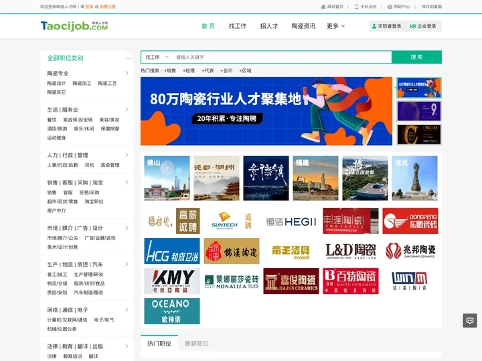The height and width of the screenshot is (361, 482).
Task: Click the 保存到桌面 link
Action: (432, 7)
